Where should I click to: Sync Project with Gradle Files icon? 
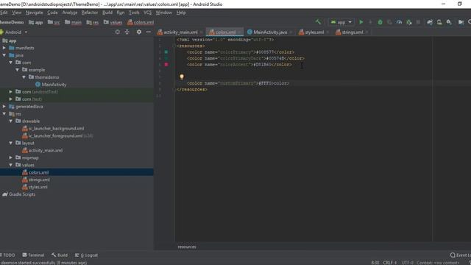click(x=430, y=22)
